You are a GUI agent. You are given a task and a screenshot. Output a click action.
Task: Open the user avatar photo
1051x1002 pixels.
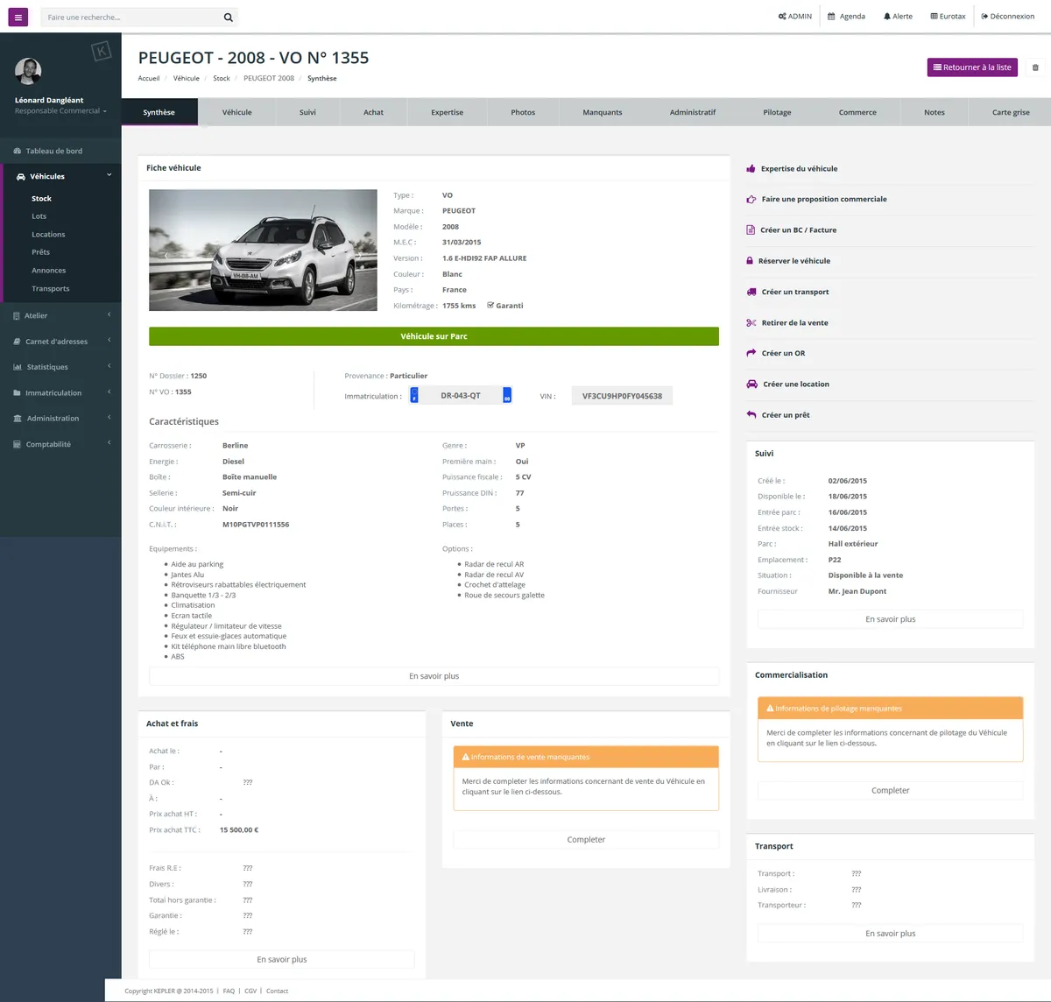point(28,71)
